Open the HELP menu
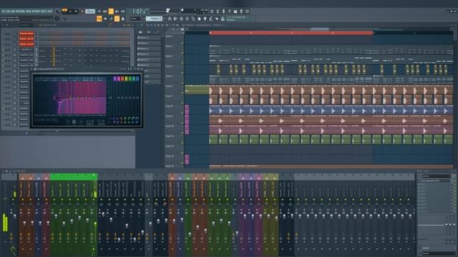This screenshot has width=458, height=257. point(50,11)
